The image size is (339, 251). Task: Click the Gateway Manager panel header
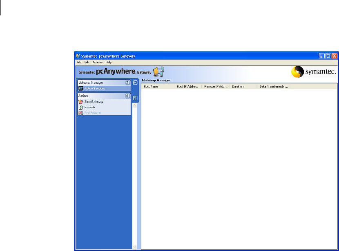tap(104, 83)
